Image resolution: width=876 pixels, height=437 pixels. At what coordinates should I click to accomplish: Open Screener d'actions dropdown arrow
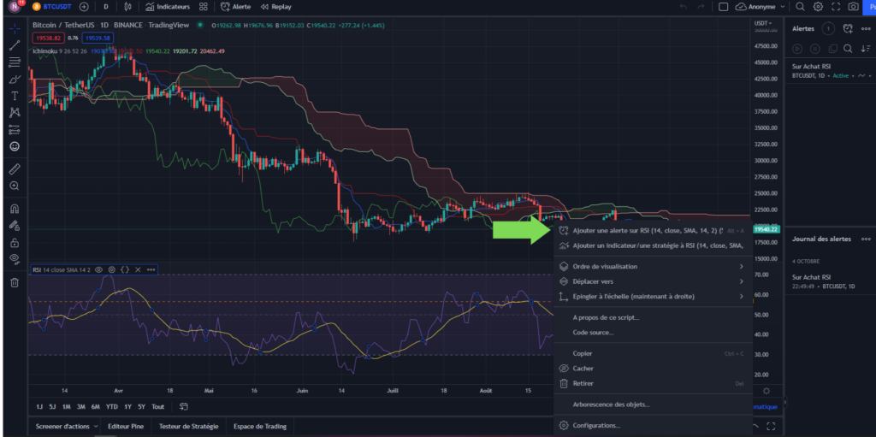point(96,427)
